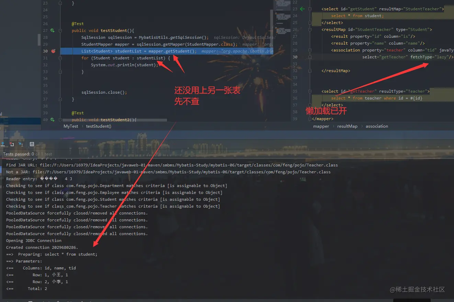
Task: Collapse the for loop fold marker on line 31
Action: point(60,58)
